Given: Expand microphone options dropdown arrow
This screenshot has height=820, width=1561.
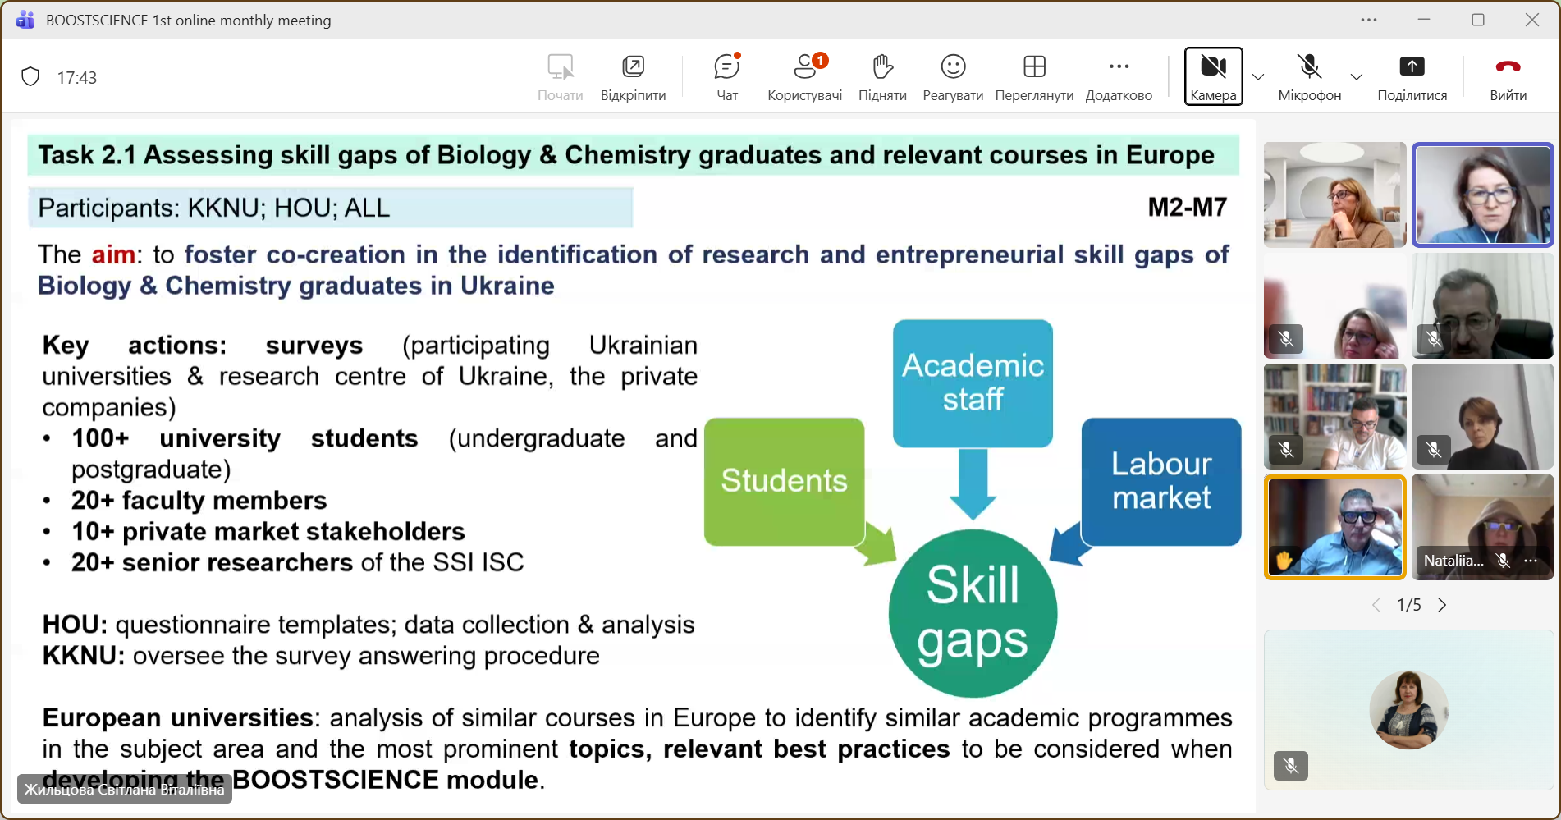Looking at the screenshot, I should (x=1357, y=77).
